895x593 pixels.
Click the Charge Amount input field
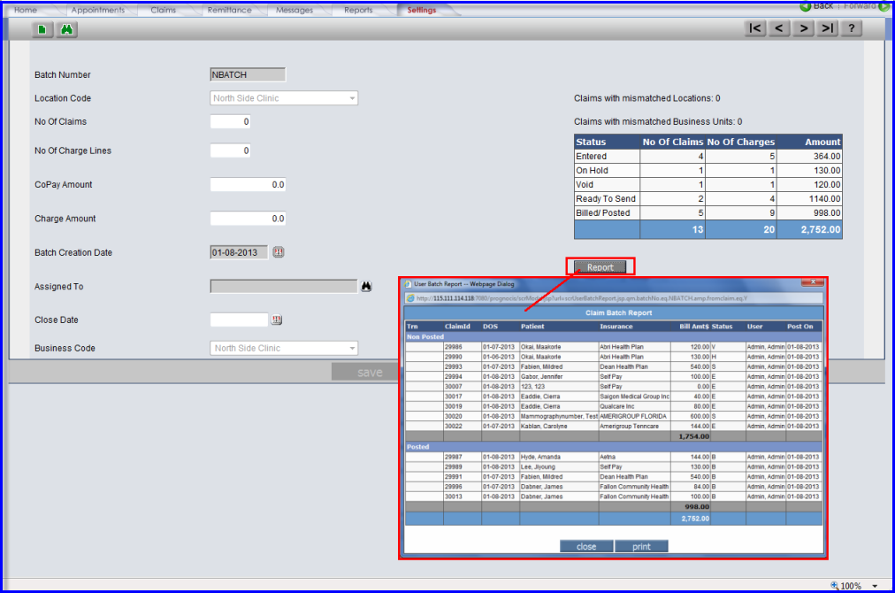(248, 219)
